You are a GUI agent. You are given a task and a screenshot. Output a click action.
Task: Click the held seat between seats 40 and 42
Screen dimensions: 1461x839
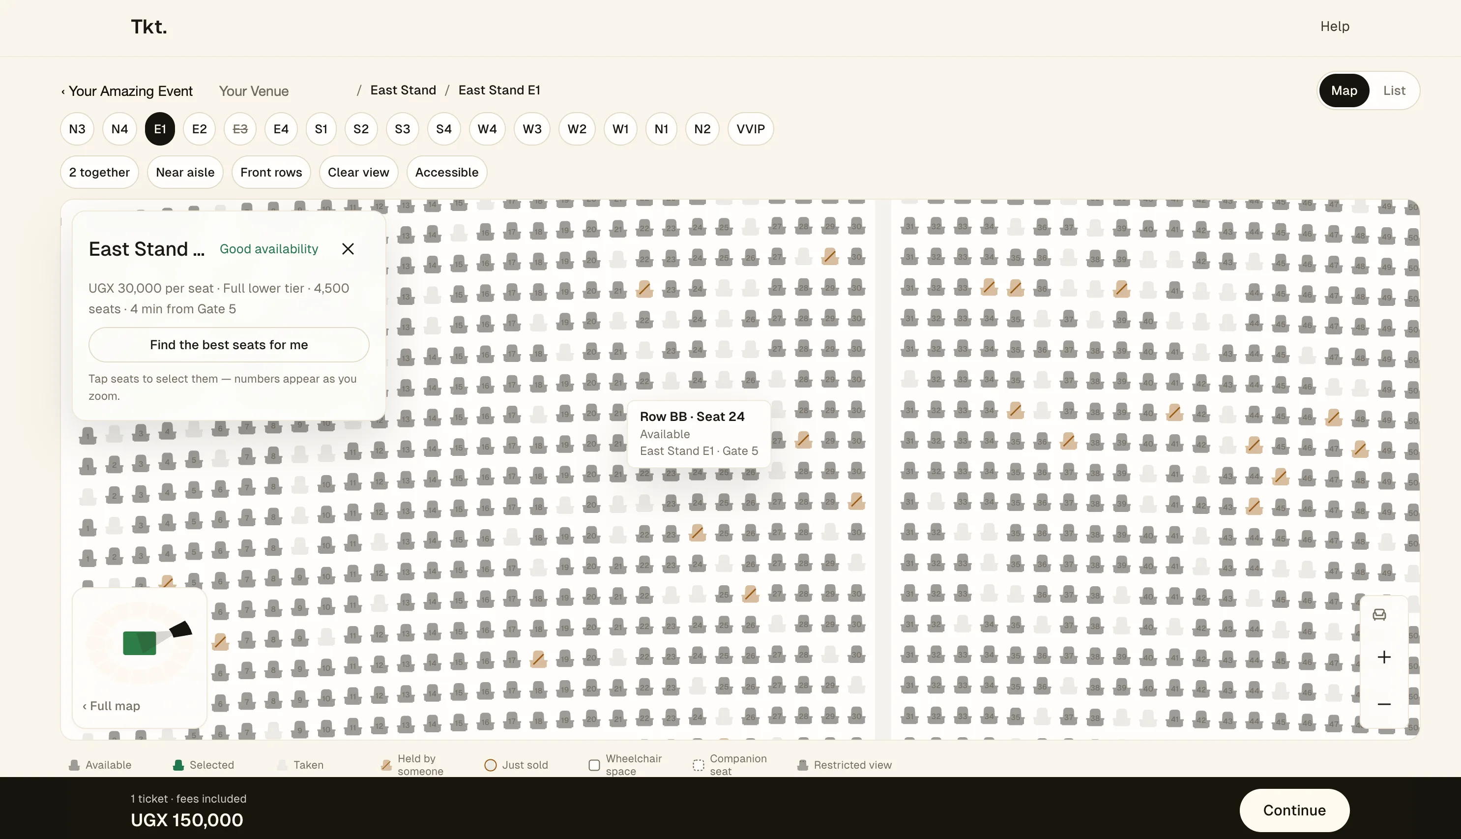(x=1175, y=413)
